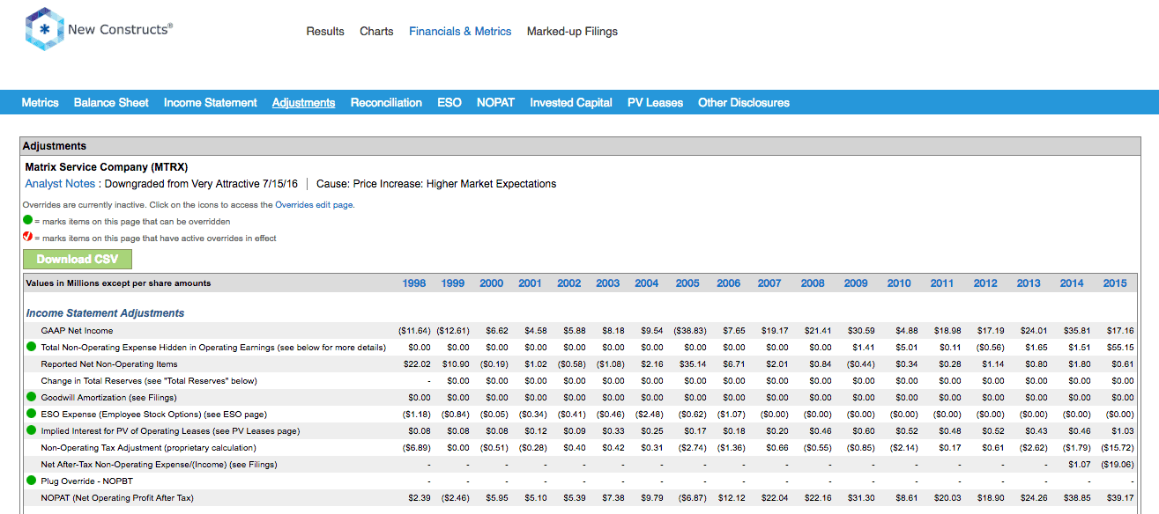
Task: Select the 2002 year column header
Action: [569, 283]
